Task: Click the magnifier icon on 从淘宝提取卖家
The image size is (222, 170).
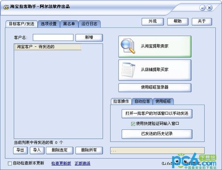Action: click(128, 46)
